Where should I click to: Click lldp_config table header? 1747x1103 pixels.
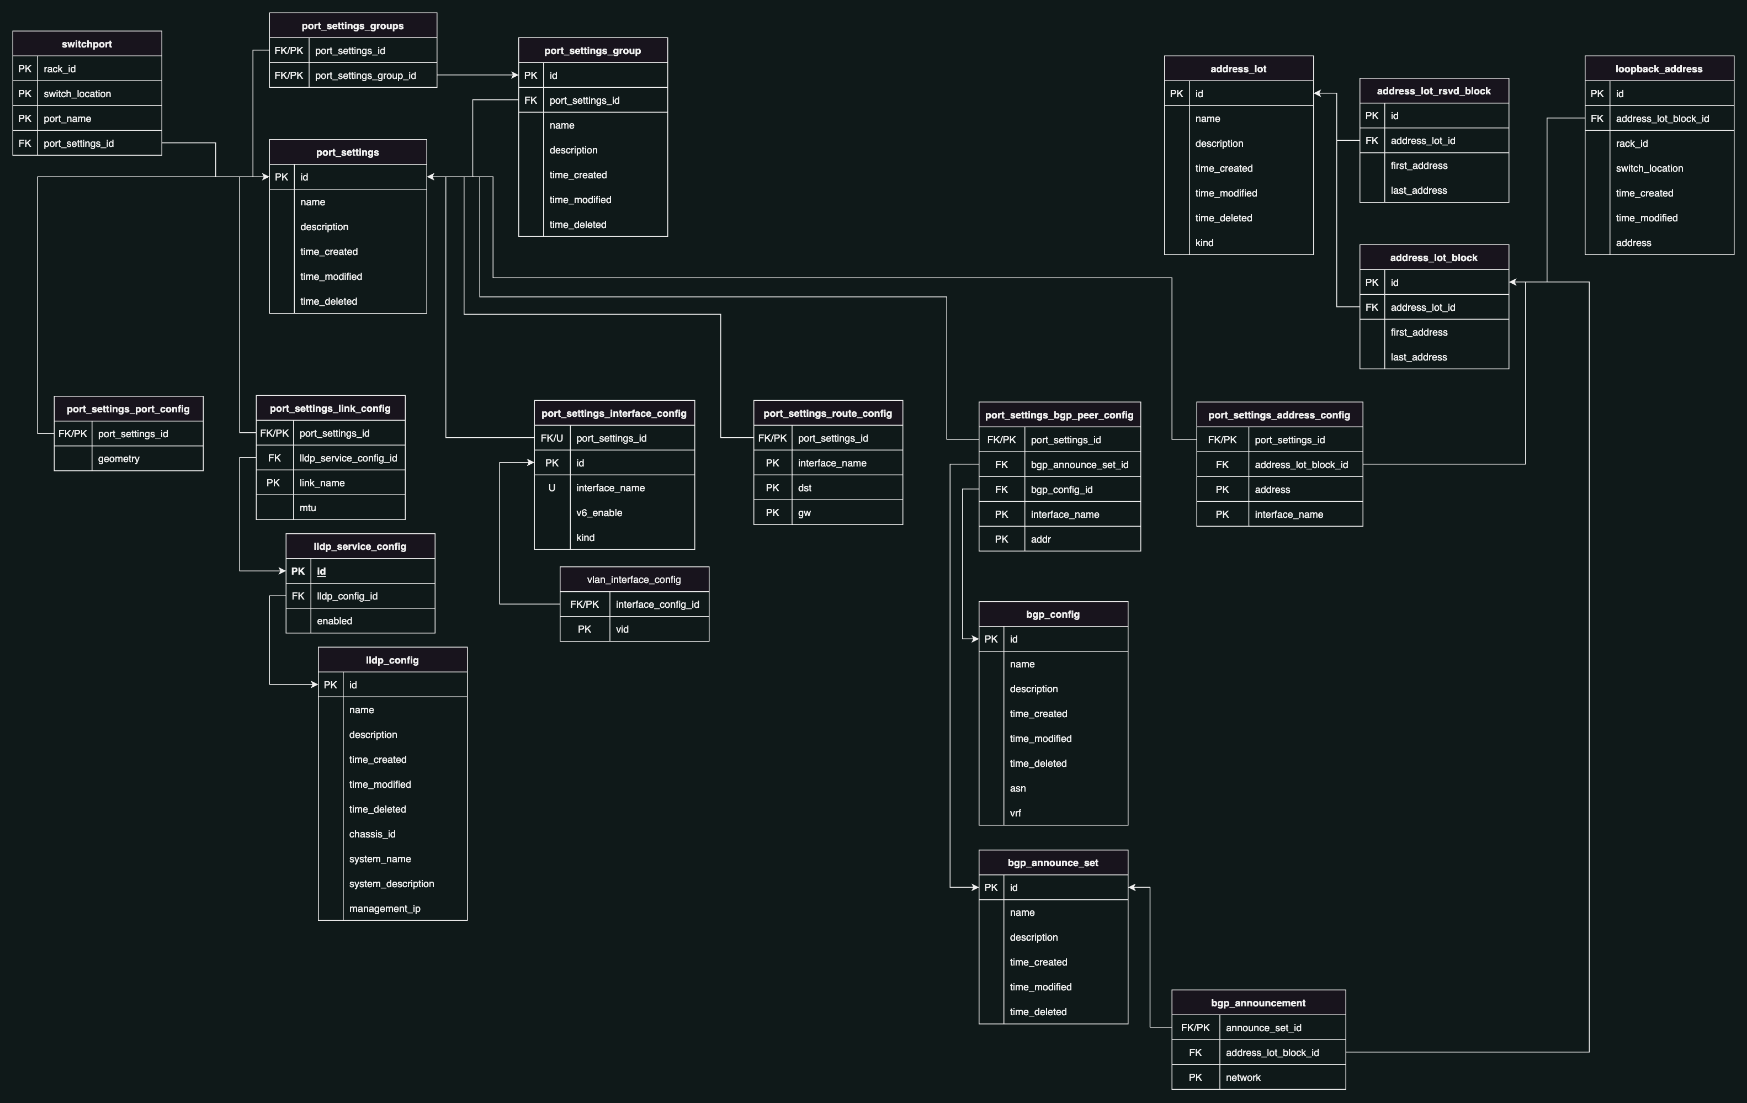392,660
